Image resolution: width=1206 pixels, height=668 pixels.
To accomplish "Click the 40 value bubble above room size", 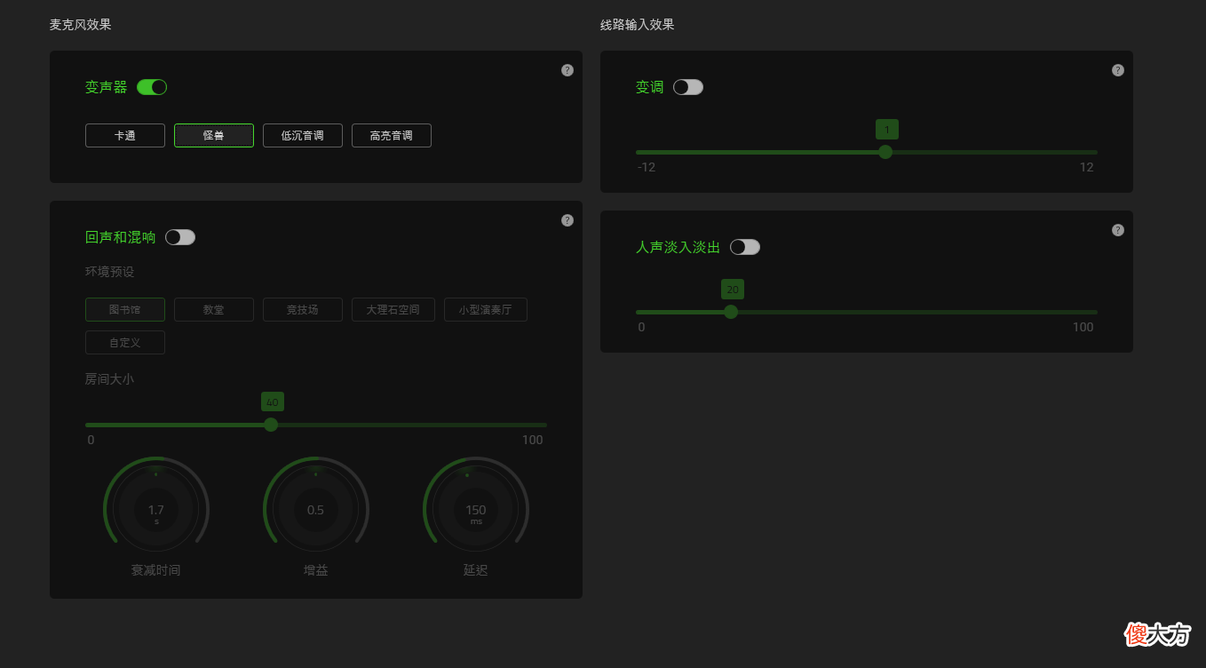I will (x=273, y=402).
